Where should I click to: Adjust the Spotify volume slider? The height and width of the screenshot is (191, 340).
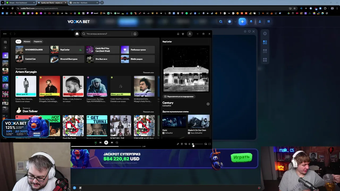coord(197,144)
